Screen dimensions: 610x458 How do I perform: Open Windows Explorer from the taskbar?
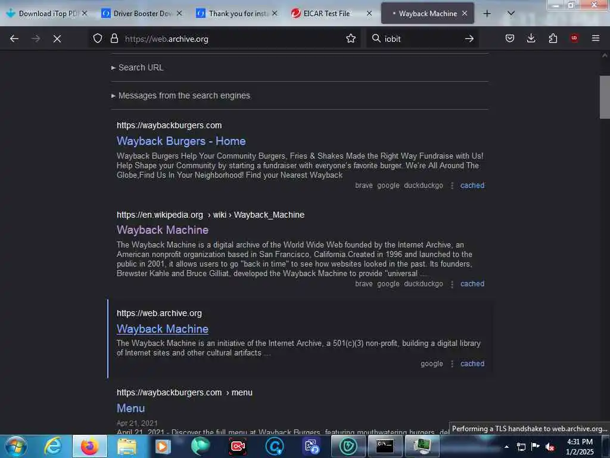click(x=126, y=446)
